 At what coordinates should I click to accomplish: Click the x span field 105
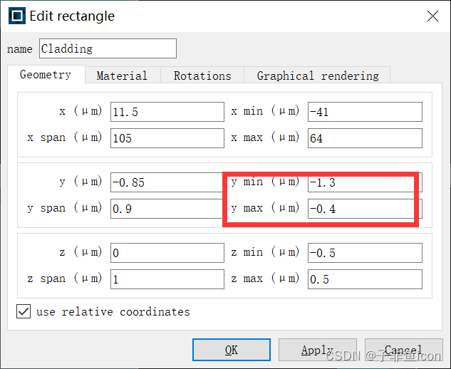(167, 138)
